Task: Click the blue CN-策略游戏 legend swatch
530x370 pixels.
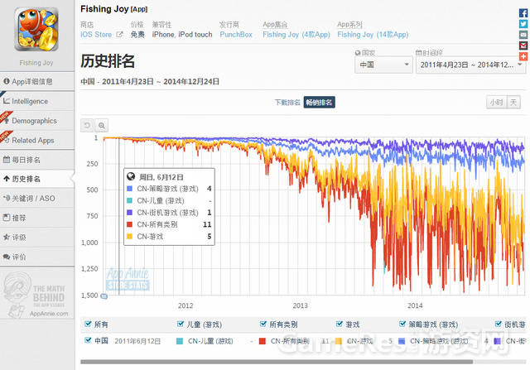Action: [402, 341]
